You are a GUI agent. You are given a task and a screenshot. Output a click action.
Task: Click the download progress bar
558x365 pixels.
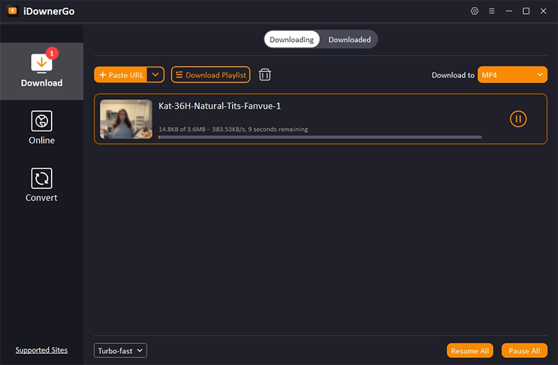pos(320,137)
